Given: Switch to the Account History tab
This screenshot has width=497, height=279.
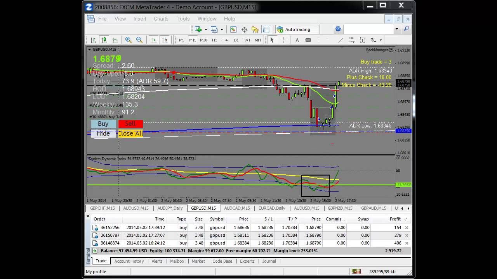Looking at the screenshot, I should 129,261.
